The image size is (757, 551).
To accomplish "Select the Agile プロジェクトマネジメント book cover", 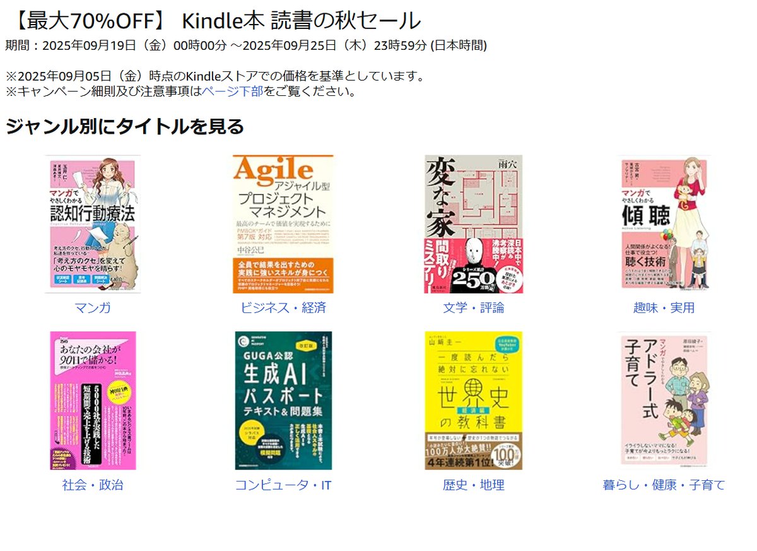I will point(283,224).
